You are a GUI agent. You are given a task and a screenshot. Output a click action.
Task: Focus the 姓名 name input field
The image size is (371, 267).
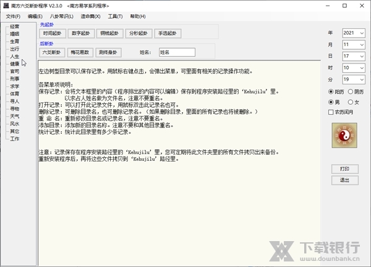coord(177,52)
